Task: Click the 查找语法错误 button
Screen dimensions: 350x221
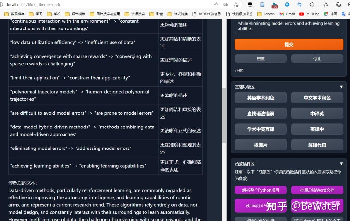Action: tap(261, 113)
